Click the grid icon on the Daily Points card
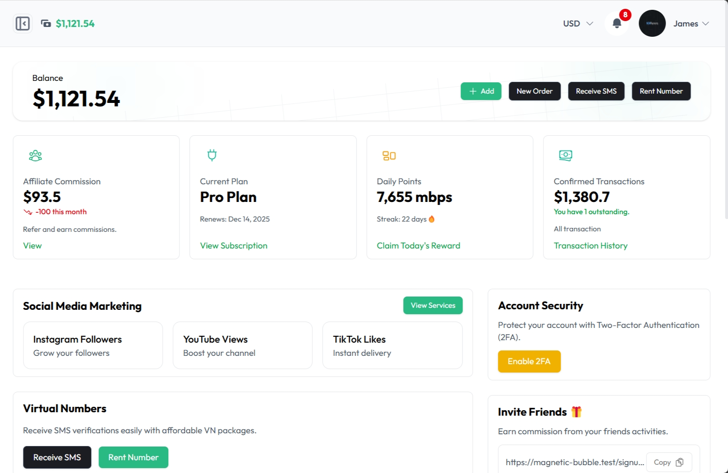The image size is (728, 473). (389, 155)
